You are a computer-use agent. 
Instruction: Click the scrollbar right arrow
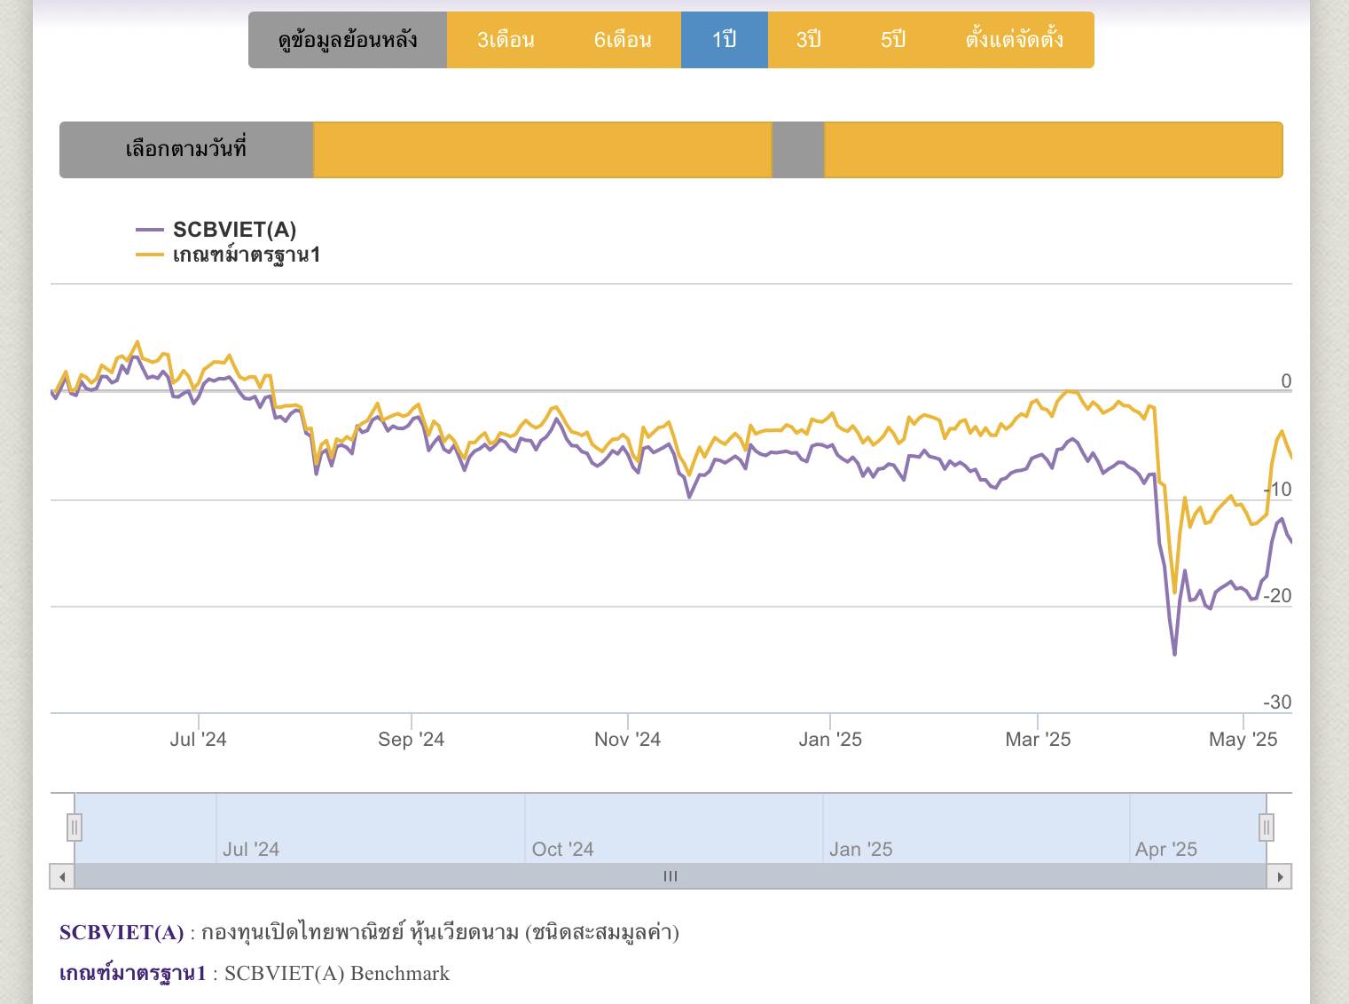(1279, 877)
